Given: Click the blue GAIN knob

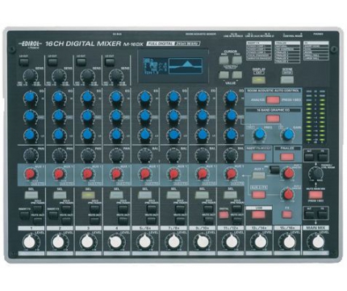Looking at the screenshot, I should [288, 134].
